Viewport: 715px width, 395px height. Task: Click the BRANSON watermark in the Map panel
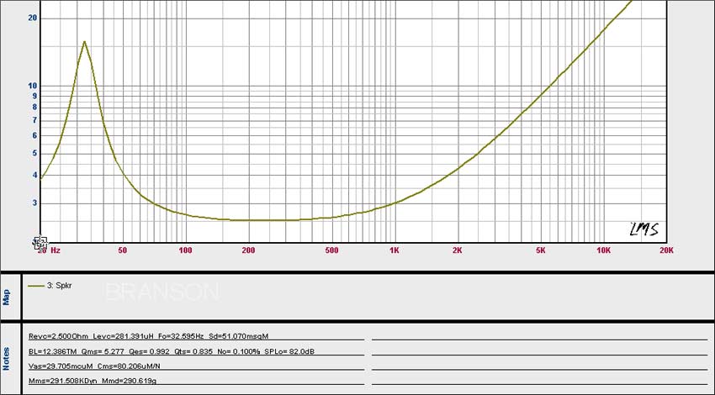162,292
